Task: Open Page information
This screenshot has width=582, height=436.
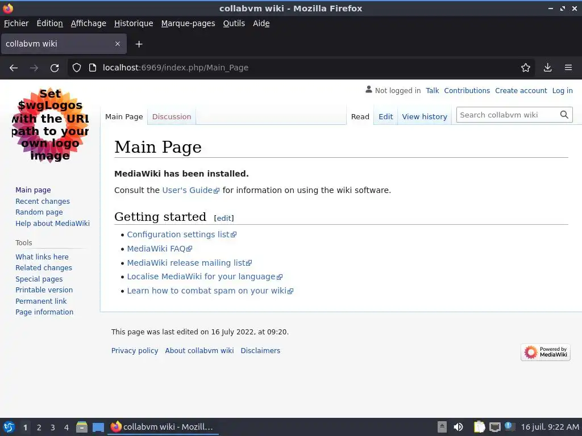Action: pyautogui.click(x=44, y=312)
